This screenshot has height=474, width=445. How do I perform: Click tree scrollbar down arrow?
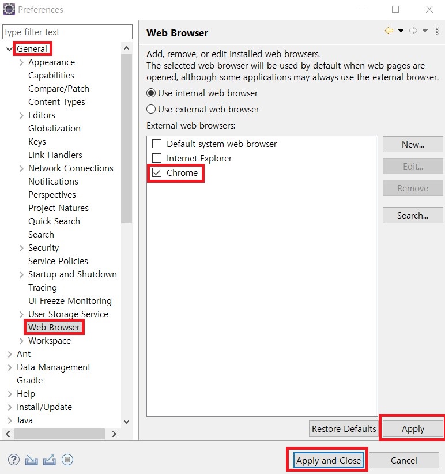(127, 422)
